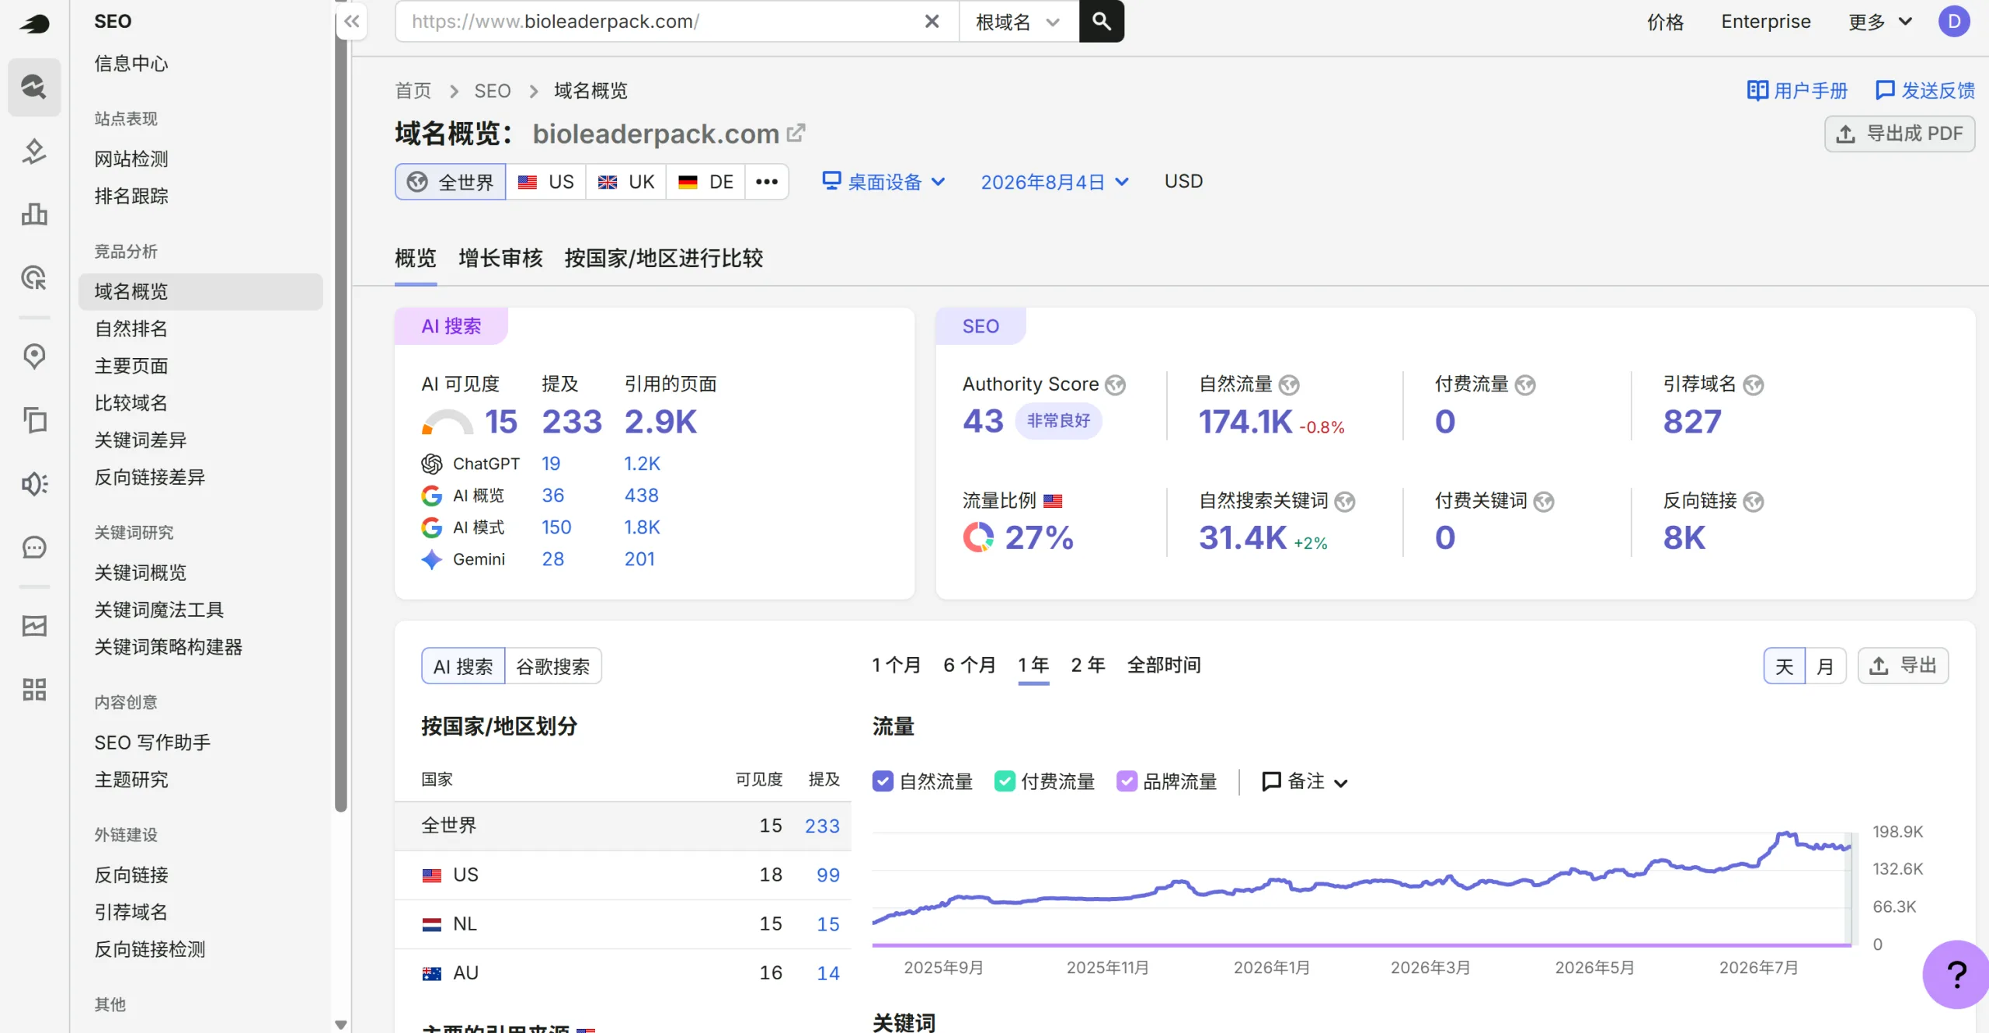Open the copy pages sidebar icon
Viewport: 1989px width, 1033px height.
(x=34, y=419)
